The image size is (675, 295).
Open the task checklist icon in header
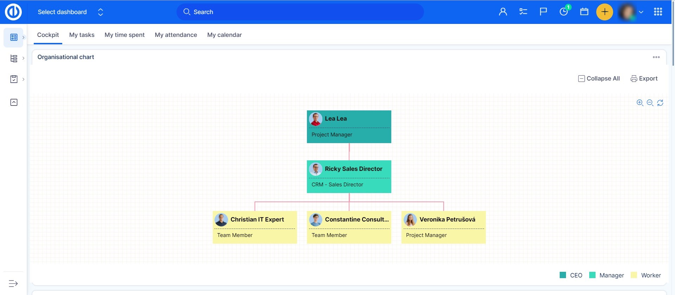click(523, 12)
